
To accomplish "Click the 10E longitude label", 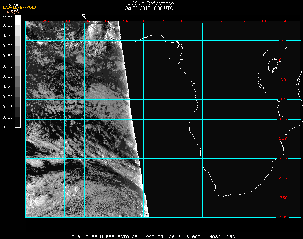I will (x=184, y=21).
